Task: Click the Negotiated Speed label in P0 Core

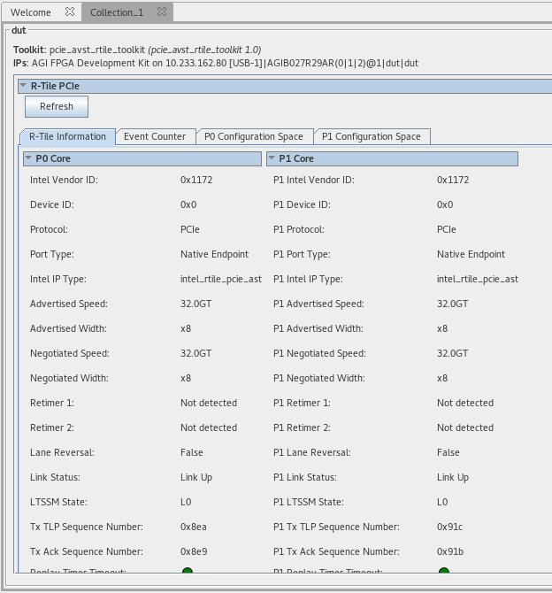Action: coord(70,353)
